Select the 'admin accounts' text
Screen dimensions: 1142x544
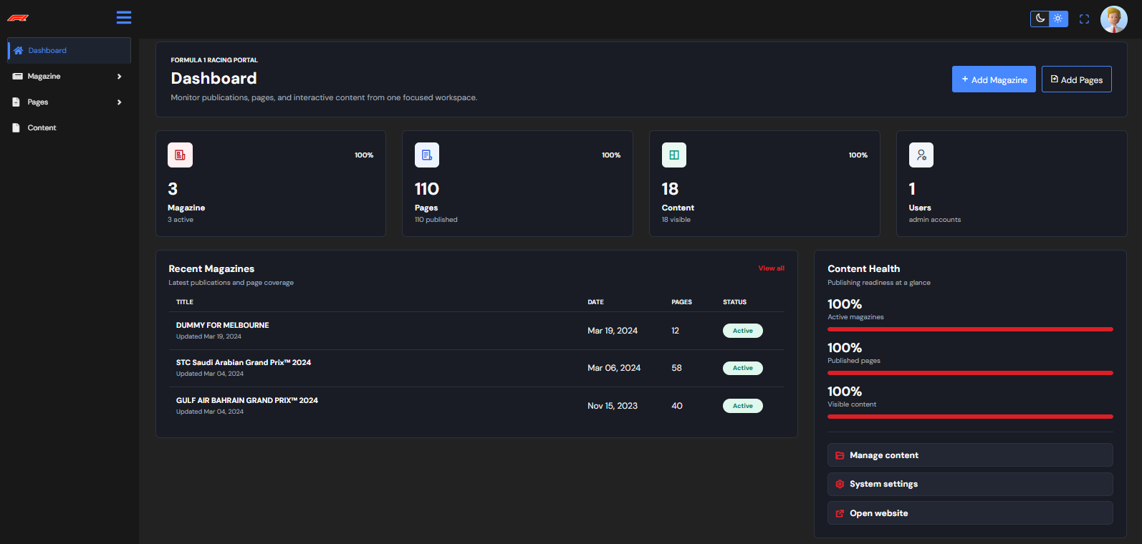point(935,220)
